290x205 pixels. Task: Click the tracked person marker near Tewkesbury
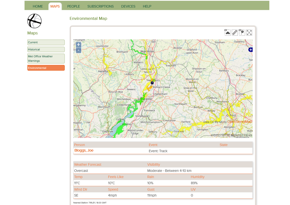tap(152, 83)
